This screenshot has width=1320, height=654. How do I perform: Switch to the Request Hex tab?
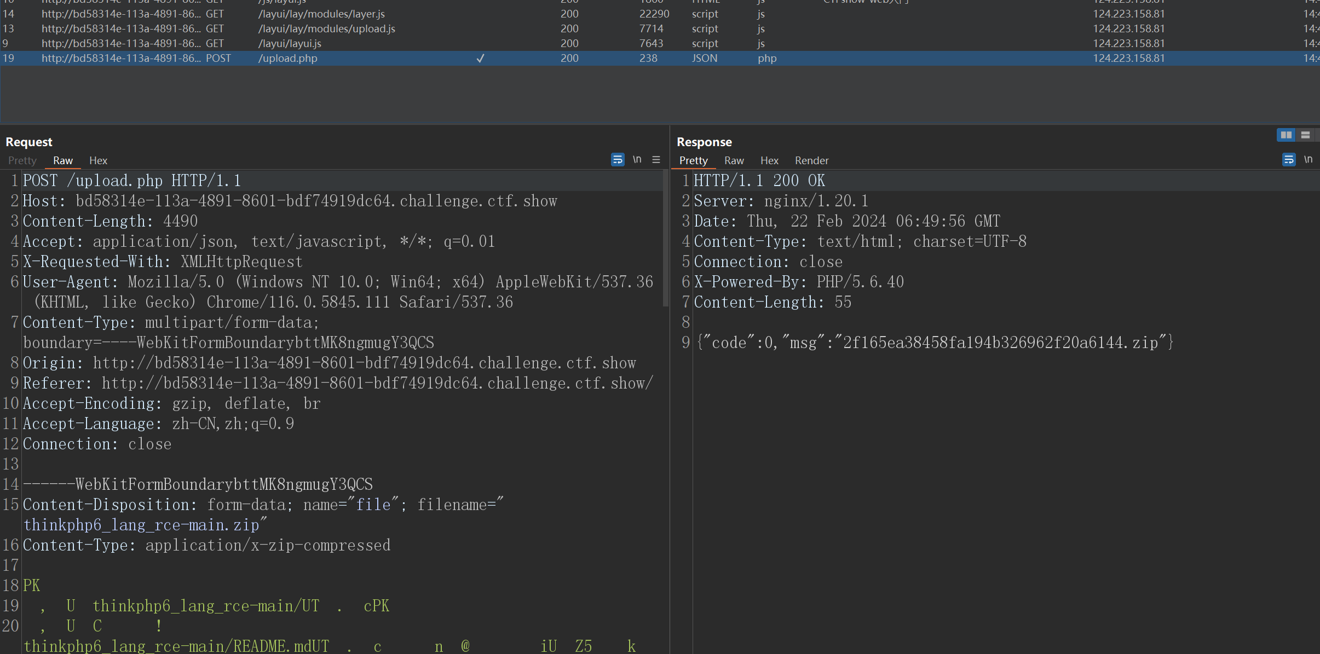coord(99,160)
